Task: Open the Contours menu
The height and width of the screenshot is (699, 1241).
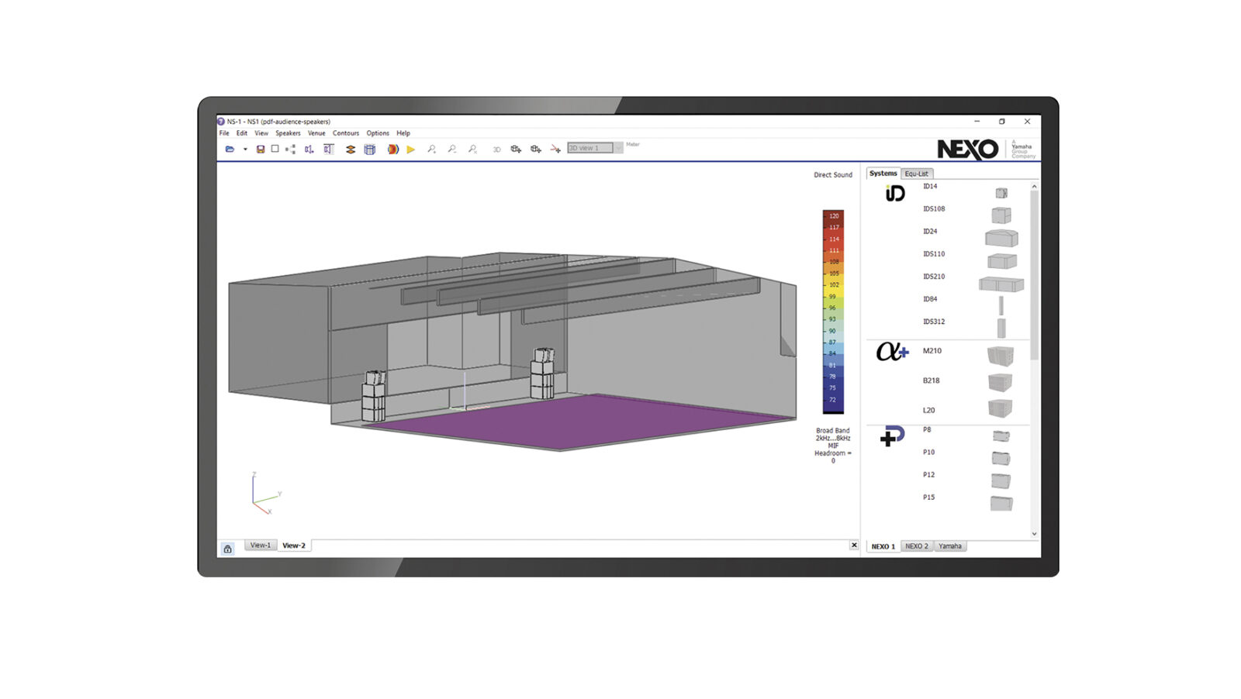Action: click(346, 133)
